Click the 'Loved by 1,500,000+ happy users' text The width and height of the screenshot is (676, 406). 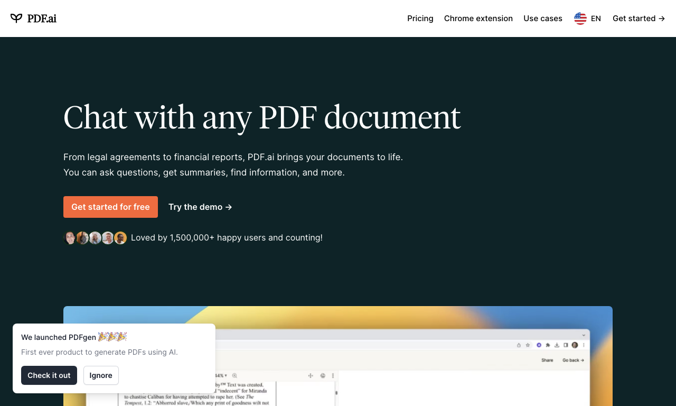pyautogui.click(x=227, y=238)
